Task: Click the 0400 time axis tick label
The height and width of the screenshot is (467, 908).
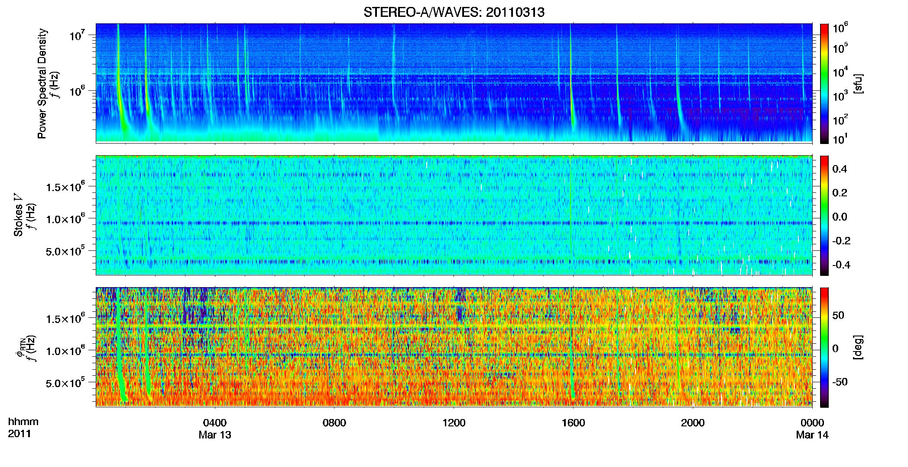Action: [x=215, y=422]
